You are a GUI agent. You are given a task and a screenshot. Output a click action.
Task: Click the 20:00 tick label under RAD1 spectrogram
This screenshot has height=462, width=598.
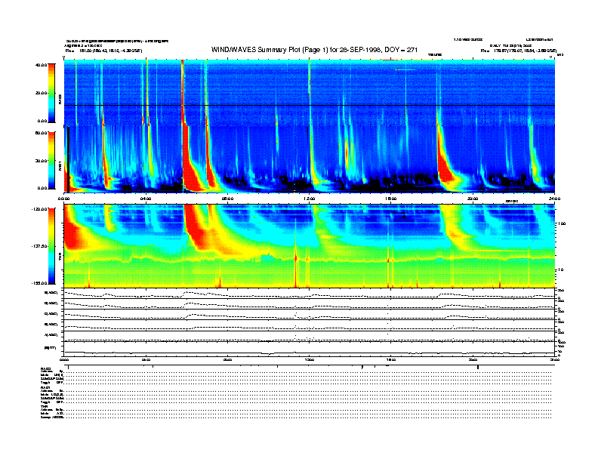point(473,199)
